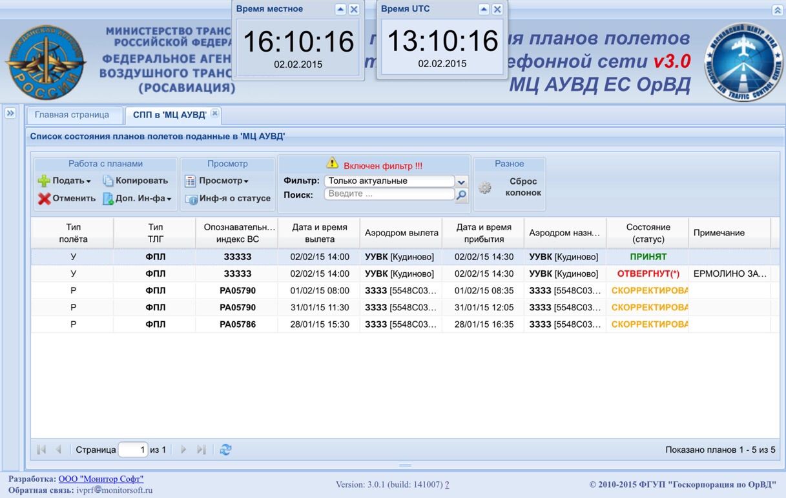Open the ООО "Монитор Софт" link
Screen dimensions: 786x498
[101, 479]
